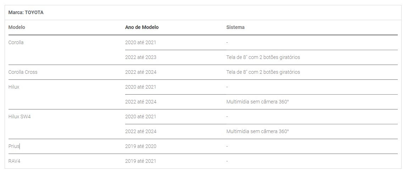Select Corolla Cross Tela de 8" system text
This screenshot has height=179, width=413.
[263, 72]
